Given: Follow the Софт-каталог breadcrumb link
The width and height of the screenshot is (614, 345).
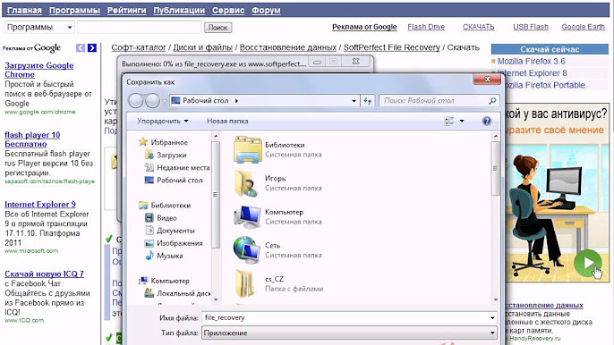Looking at the screenshot, I should [139, 47].
